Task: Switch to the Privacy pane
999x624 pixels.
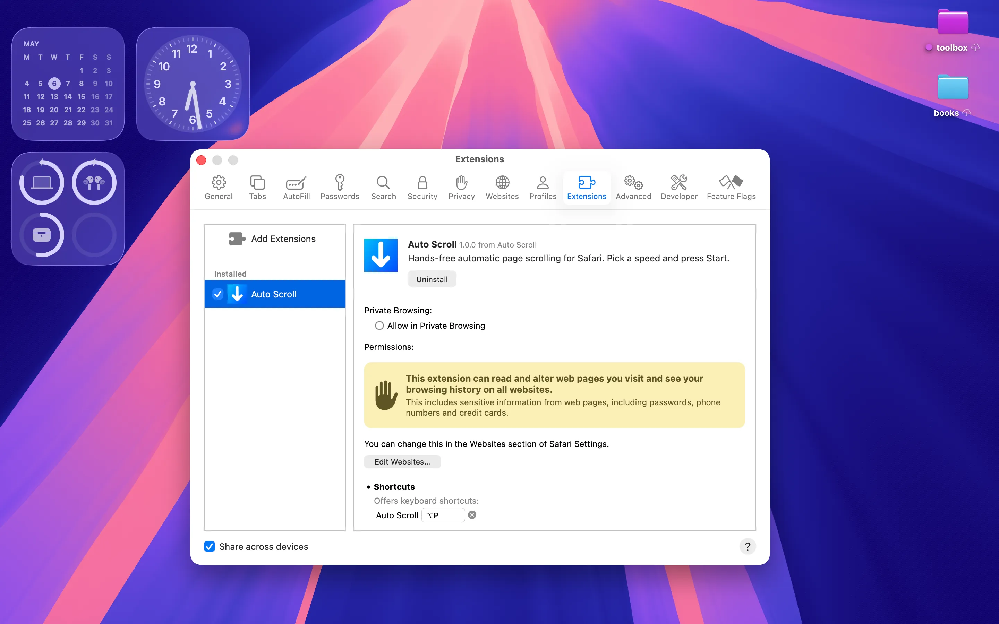Action: pyautogui.click(x=461, y=187)
